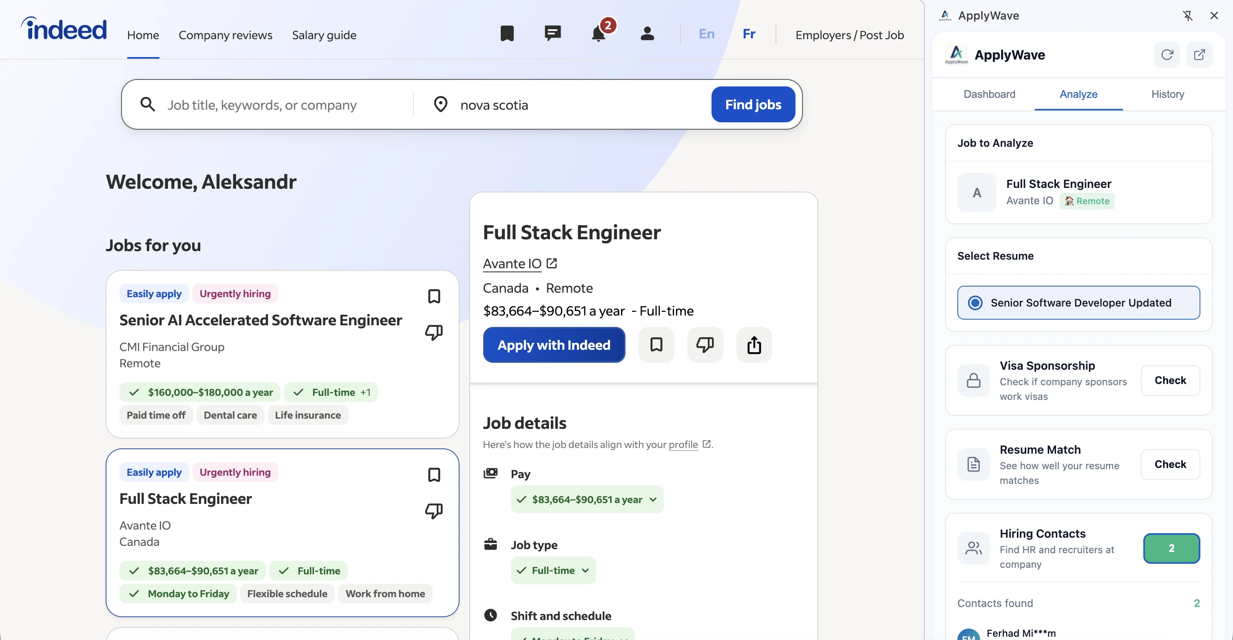This screenshot has height=640, width=1233.
Task: Click the green Hiring Contacts 2 button
Action: tap(1171, 548)
